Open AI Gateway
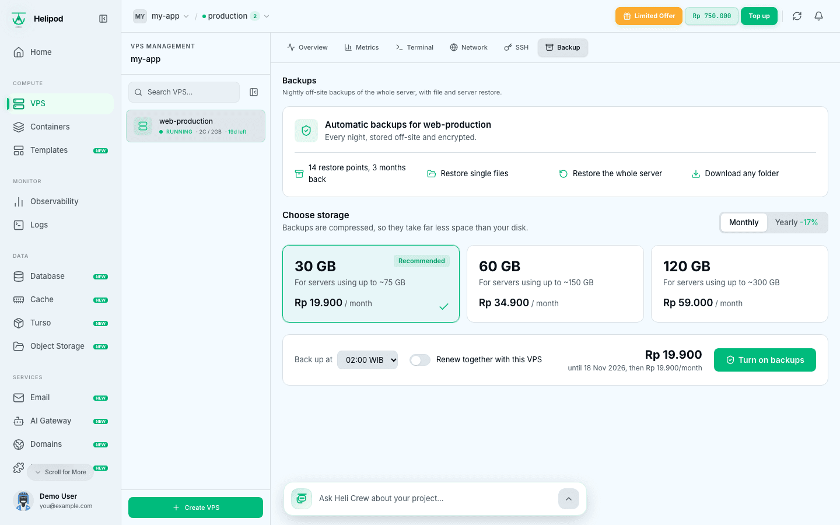 (61, 421)
